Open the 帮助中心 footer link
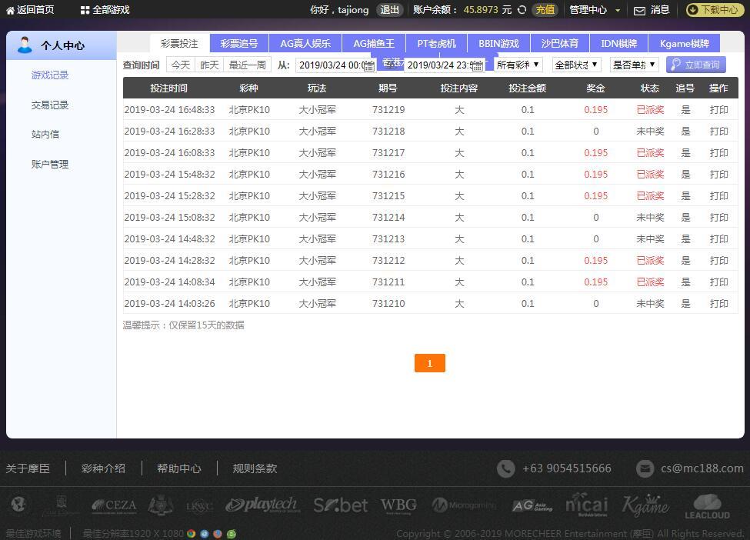 [179, 468]
